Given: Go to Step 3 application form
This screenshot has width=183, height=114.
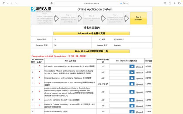Looking at the screenshot, I should pos(92,18).
